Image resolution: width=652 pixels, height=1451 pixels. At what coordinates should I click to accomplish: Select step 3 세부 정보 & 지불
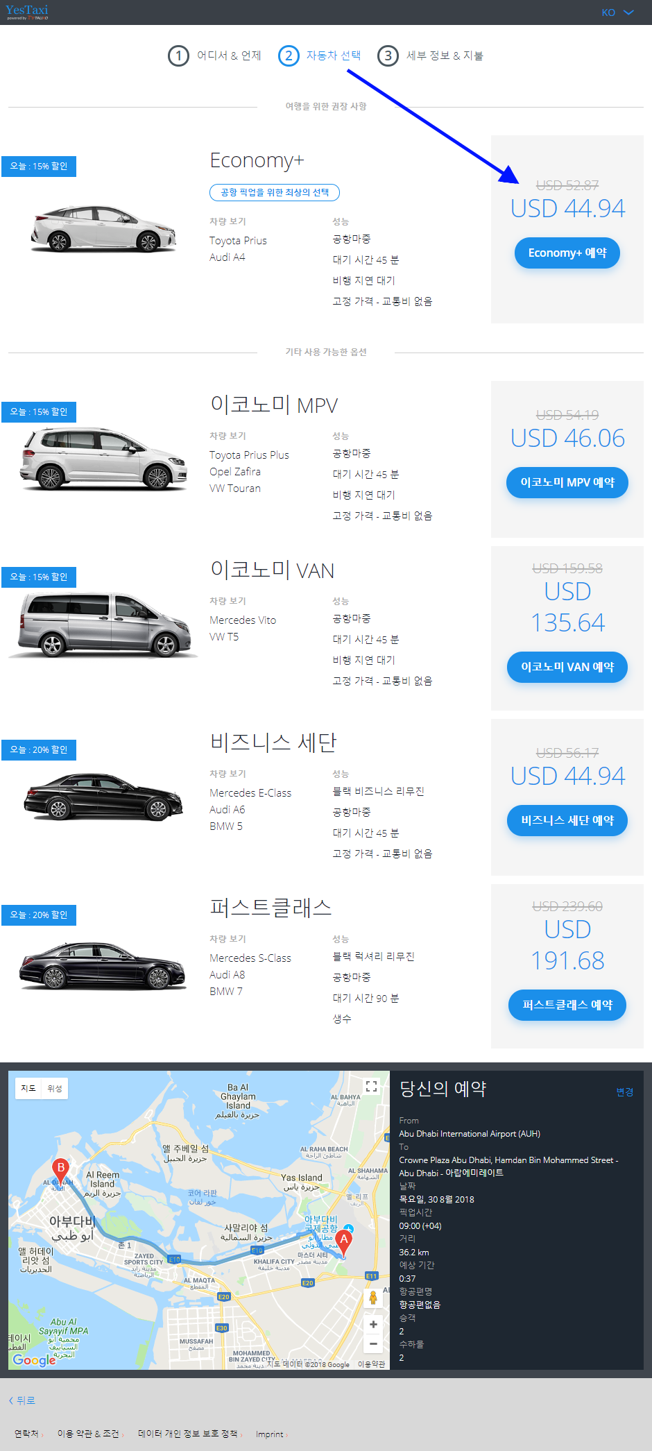coord(430,56)
